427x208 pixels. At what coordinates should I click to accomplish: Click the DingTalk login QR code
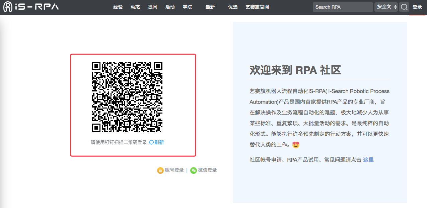[x=127, y=97]
